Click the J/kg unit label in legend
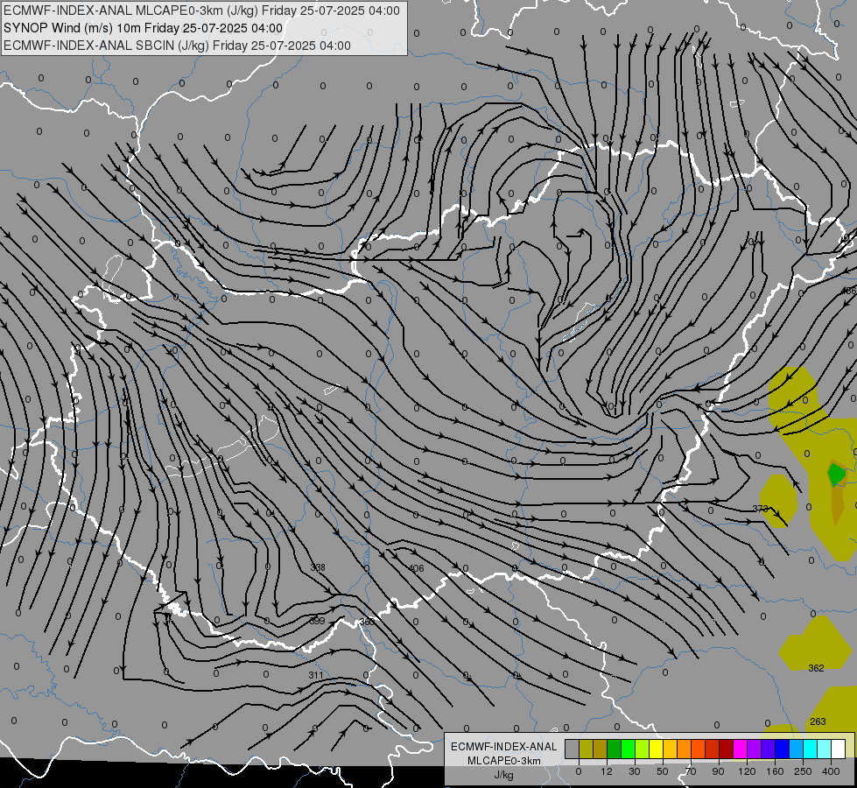 [503, 775]
